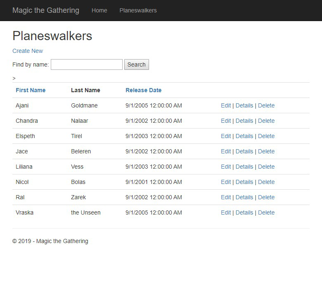Select the name Liliana
Screen dimensions: 322x303
click(x=24, y=167)
